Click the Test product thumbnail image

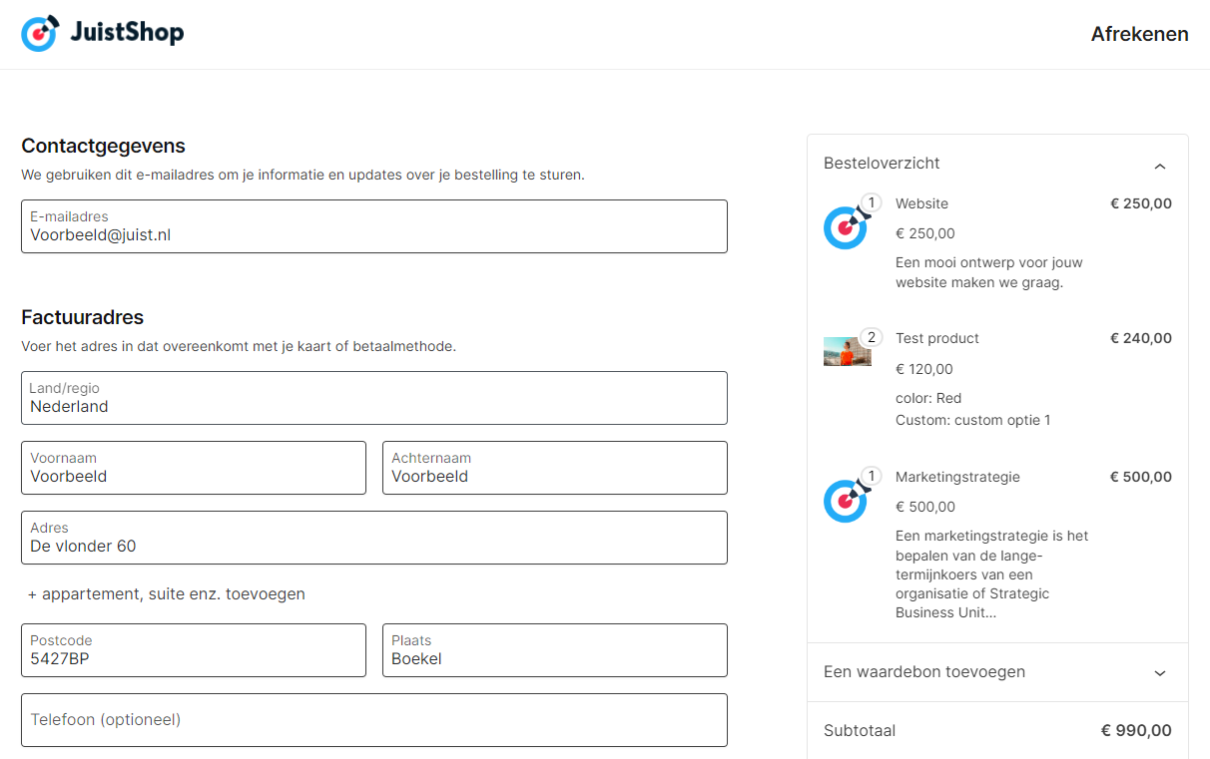[847, 352]
